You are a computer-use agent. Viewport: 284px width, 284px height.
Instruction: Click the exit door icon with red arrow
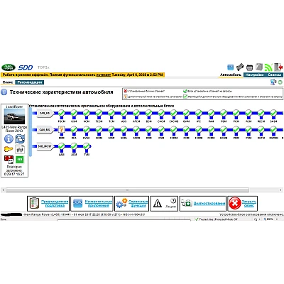pos(278,67)
